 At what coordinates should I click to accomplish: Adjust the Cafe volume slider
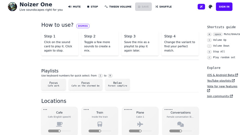[59, 131]
